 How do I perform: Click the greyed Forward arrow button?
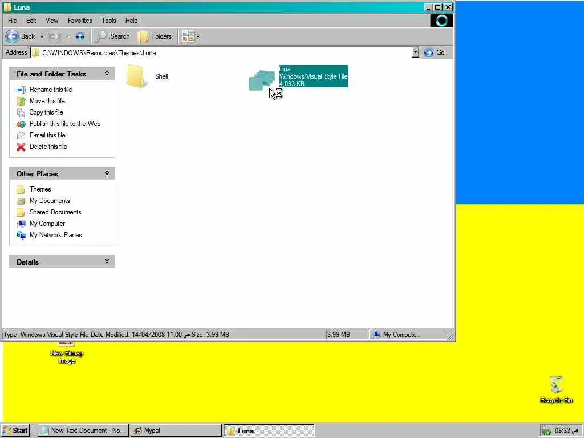tap(55, 36)
